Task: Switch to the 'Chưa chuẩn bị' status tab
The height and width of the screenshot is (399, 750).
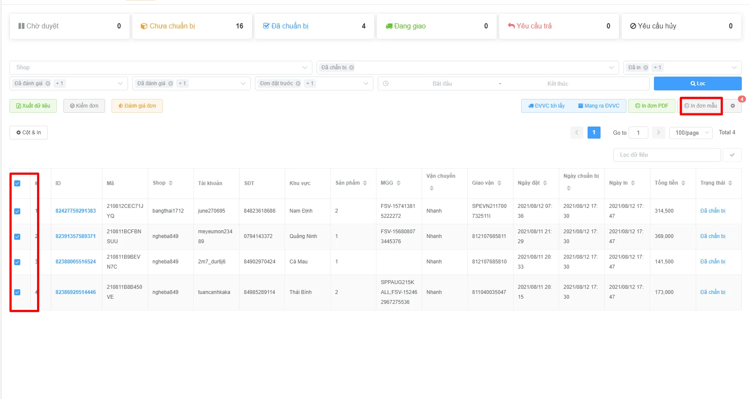Action: coord(192,26)
